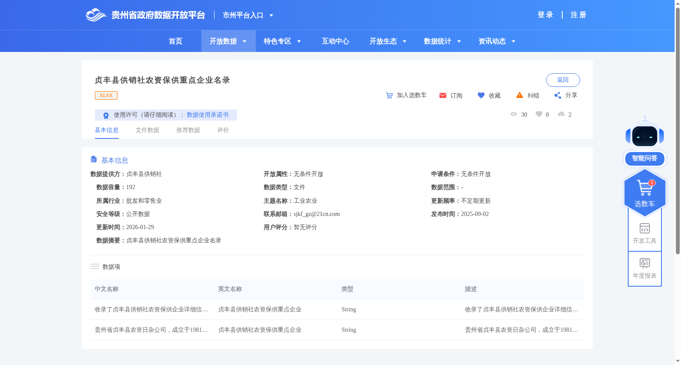Screen dimensions: 681x365
Task: Click the license badge icon before 使用许可
Action: pos(106,115)
